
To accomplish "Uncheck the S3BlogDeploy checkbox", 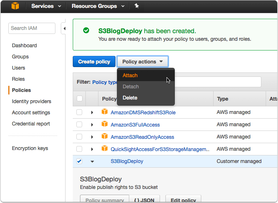I will 79,161.
